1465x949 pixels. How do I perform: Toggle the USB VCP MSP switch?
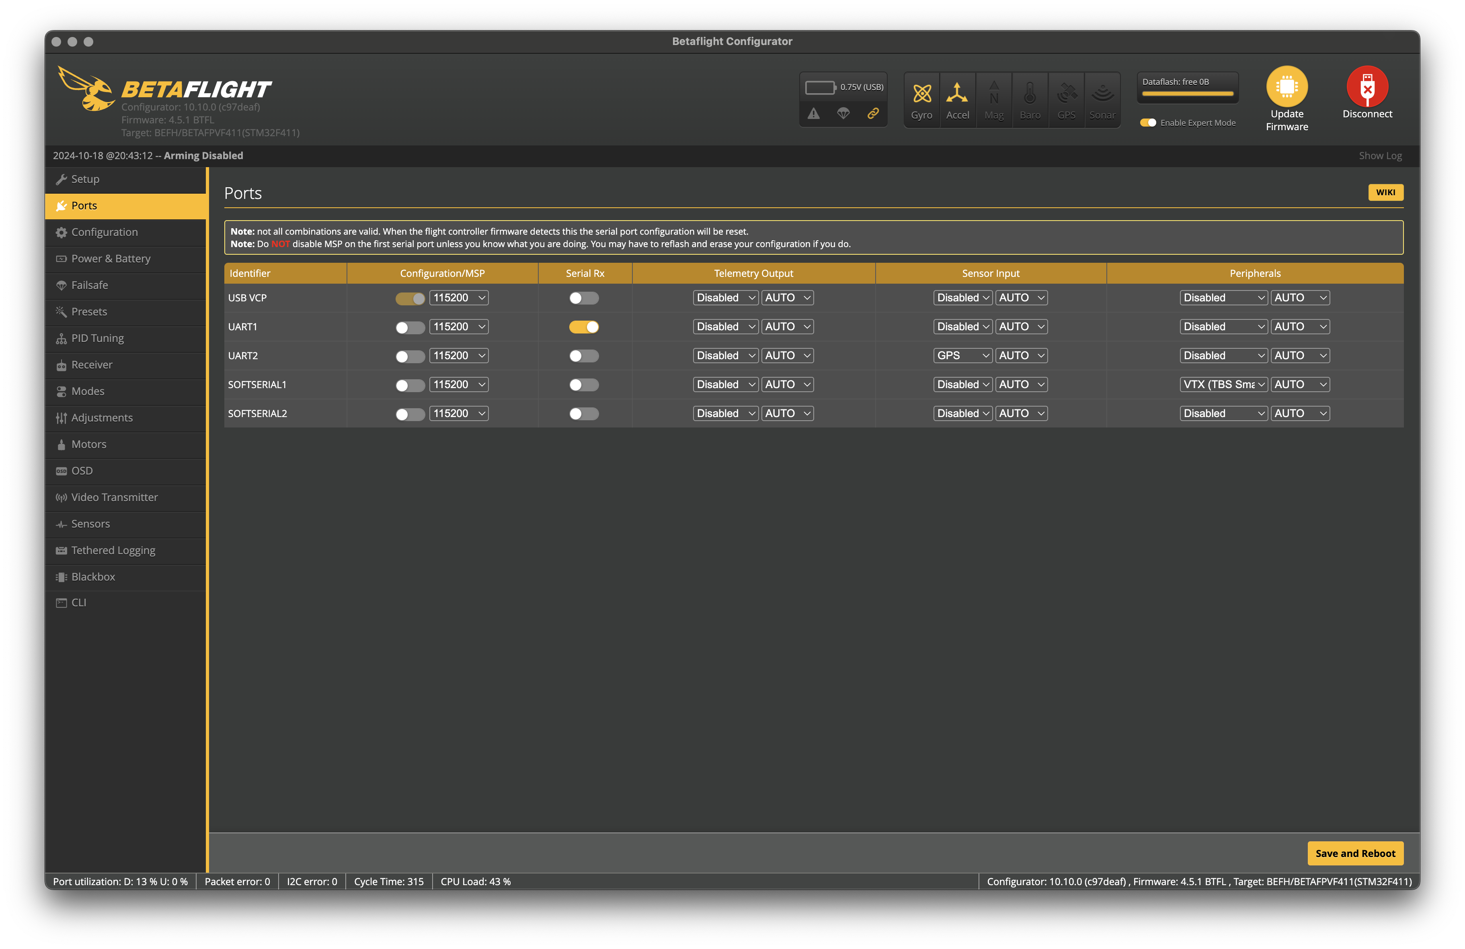click(410, 298)
